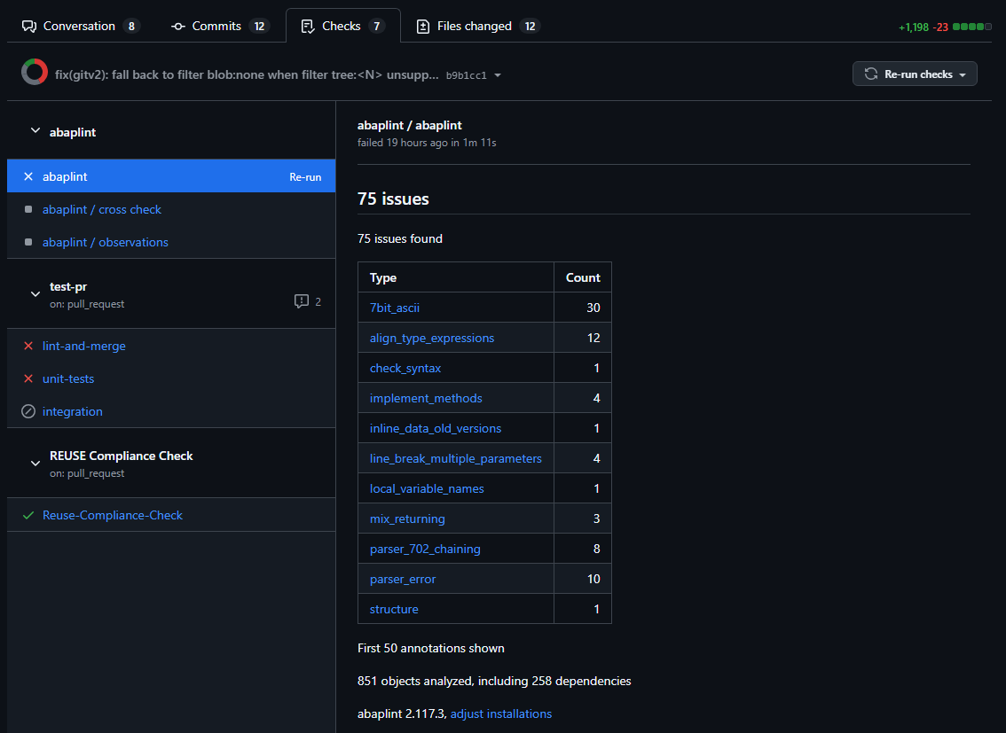Viewport: 1006px width, 733px height.
Task: Open the parser_error rule link
Action: coord(402,579)
